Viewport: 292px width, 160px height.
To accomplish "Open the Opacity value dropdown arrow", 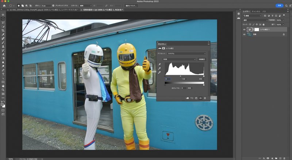I will pos(284,20).
